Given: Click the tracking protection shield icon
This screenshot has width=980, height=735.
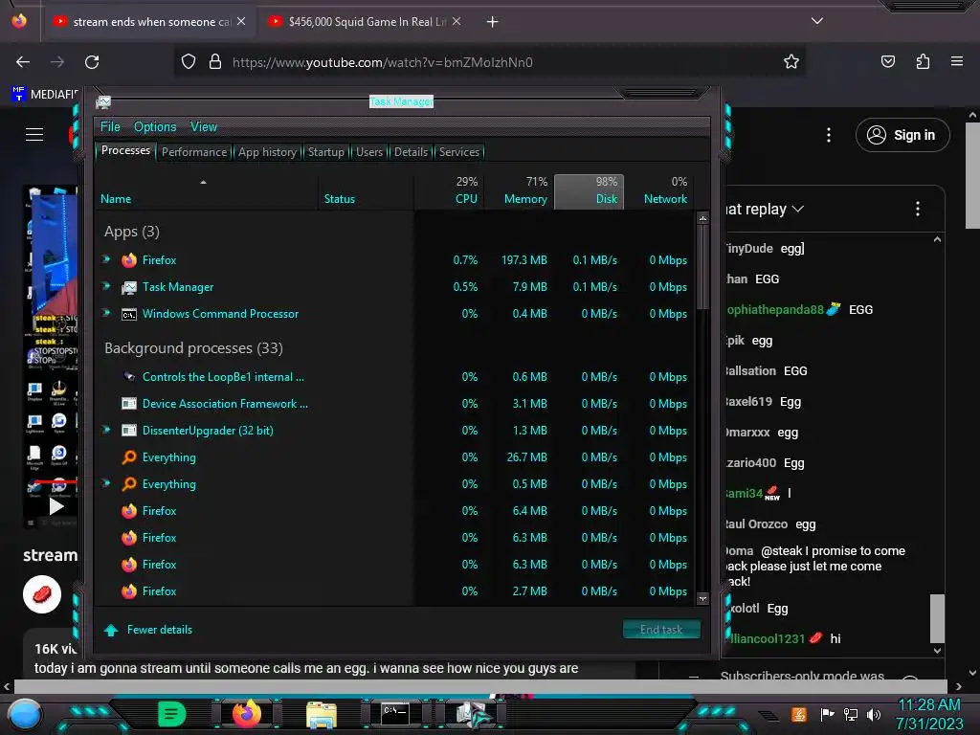Looking at the screenshot, I should click(x=189, y=61).
